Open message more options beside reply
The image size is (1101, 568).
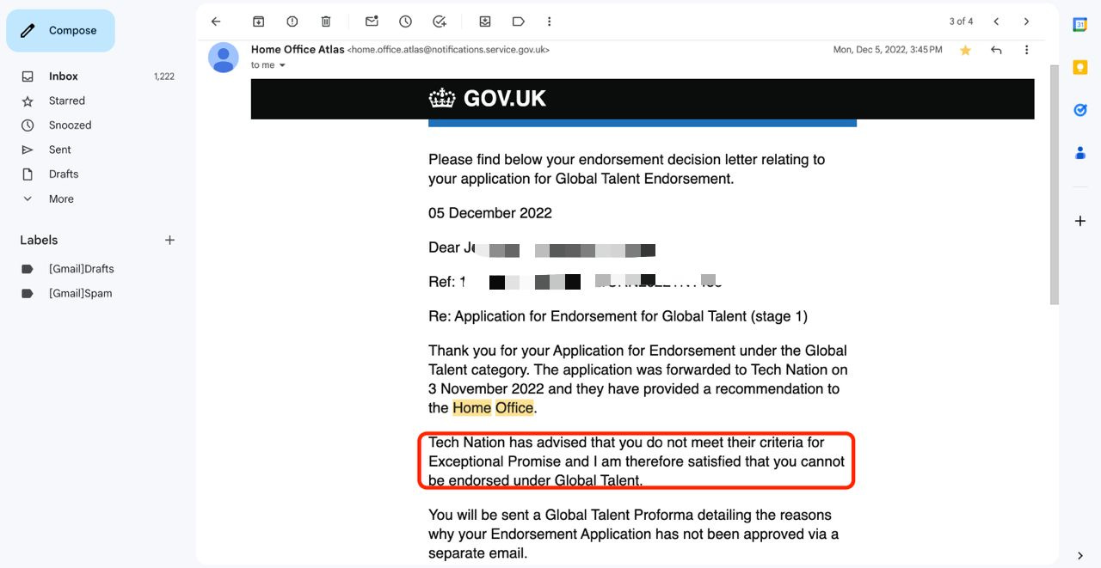(1026, 50)
